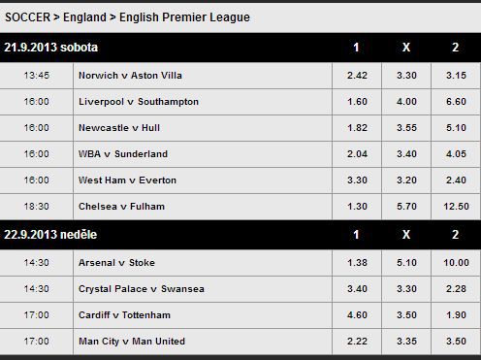Select Stoke away win odds 10.00
This screenshot has width=481, height=360.
[x=456, y=263]
